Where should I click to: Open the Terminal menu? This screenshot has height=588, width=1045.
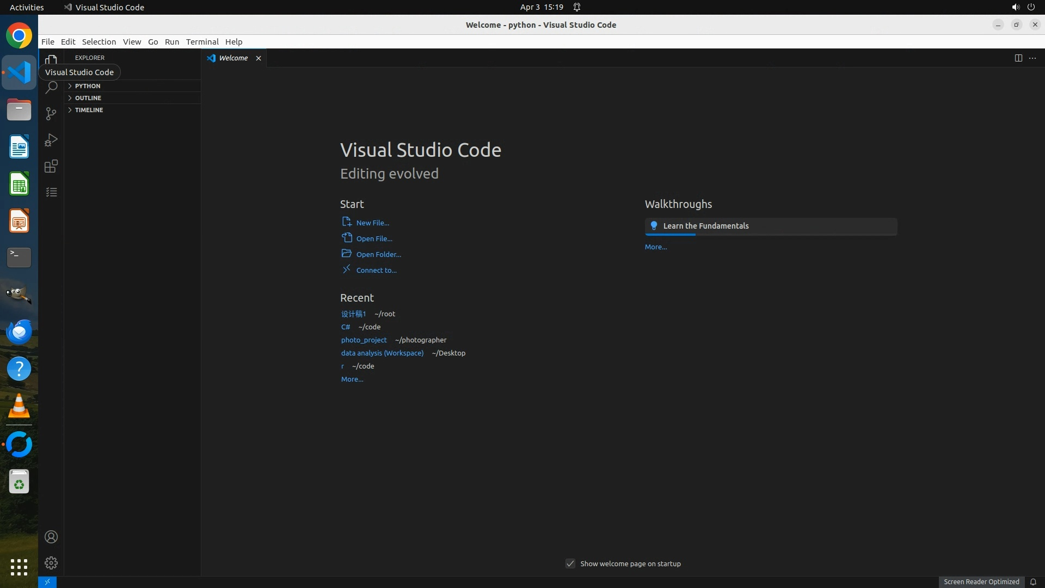(202, 42)
